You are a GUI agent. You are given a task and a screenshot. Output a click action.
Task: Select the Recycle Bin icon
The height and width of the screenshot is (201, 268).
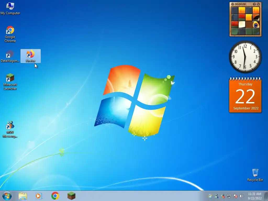pos(255,175)
